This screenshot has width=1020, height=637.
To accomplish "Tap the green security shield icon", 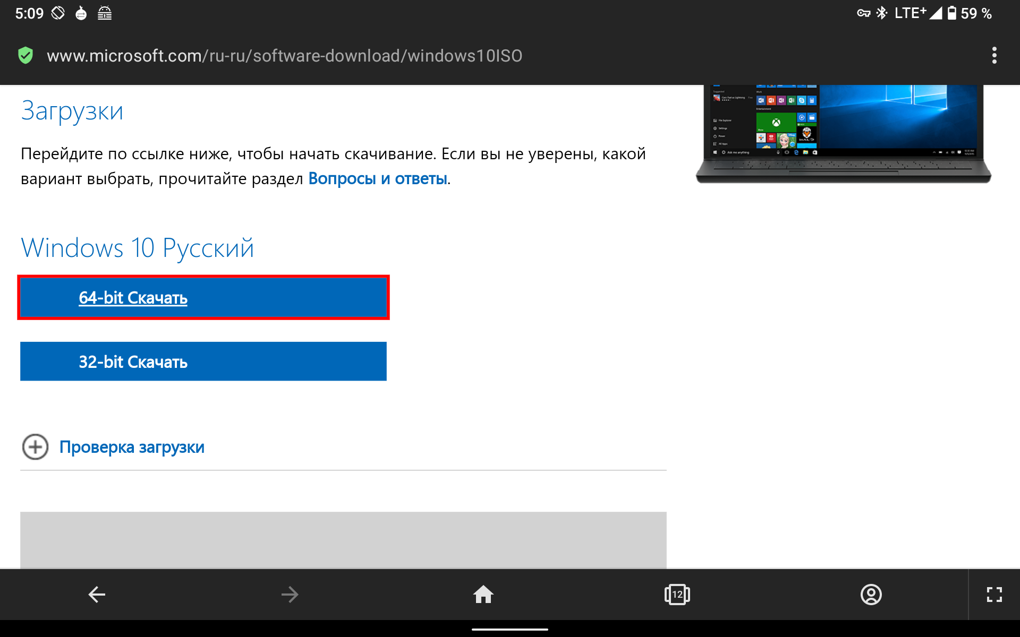I will coord(25,55).
